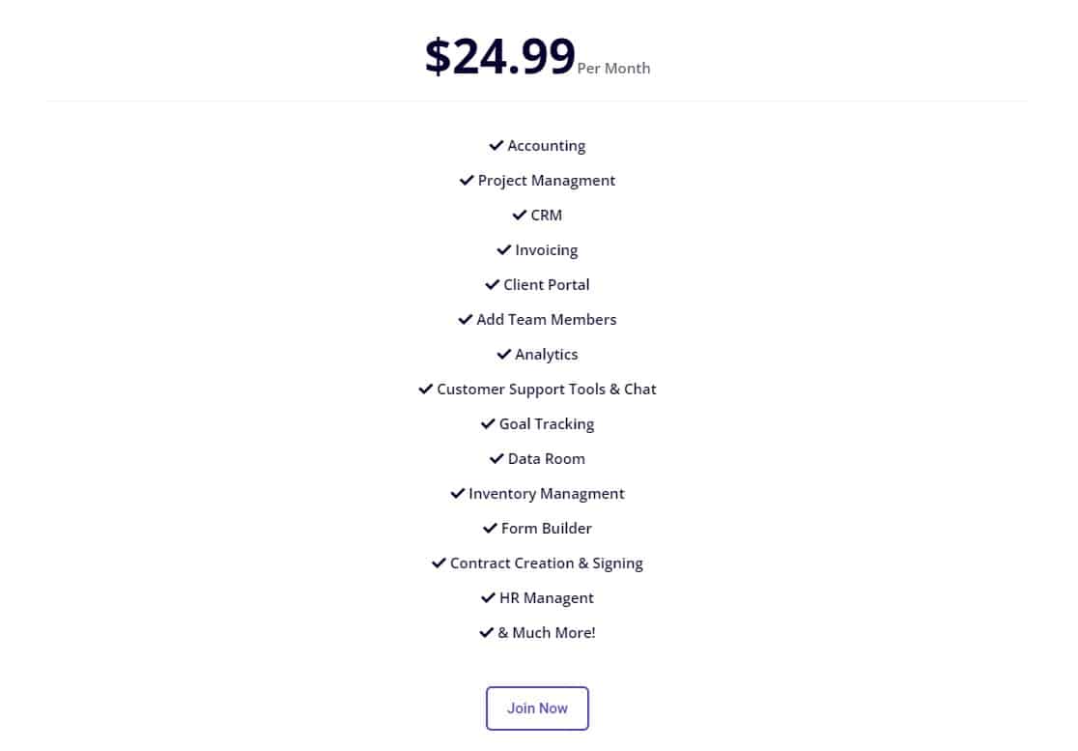The height and width of the screenshot is (751, 1078).
Task: Click the Analytics feature label
Action: (546, 354)
